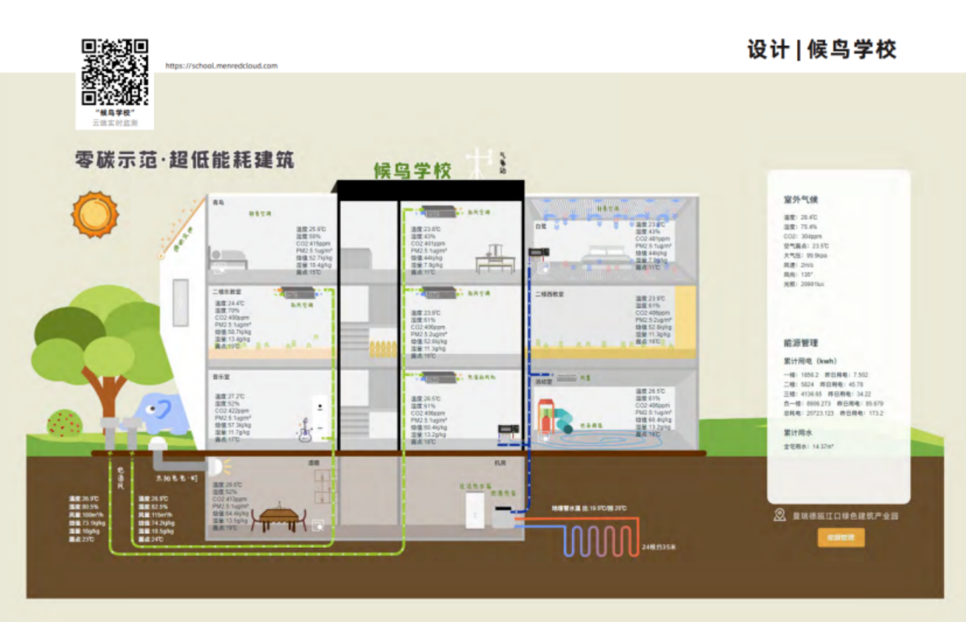
Task: Click the 总耗电: 20723.123 value
Action: pyautogui.click(x=809, y=413)
